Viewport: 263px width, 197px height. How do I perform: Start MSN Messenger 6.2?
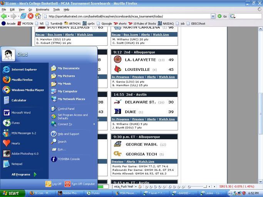[x=20, y=133]
